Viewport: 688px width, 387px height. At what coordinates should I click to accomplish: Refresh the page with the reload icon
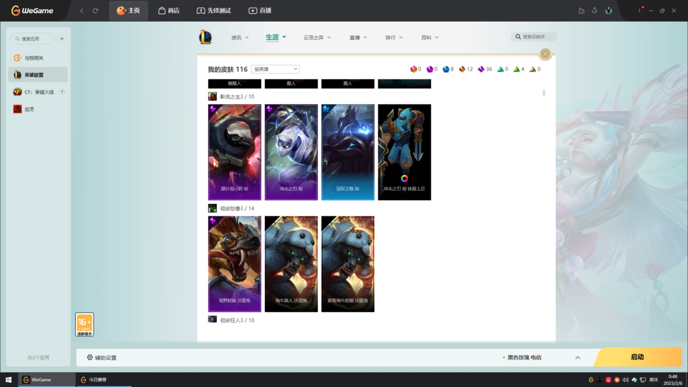[x=95, y=11]
